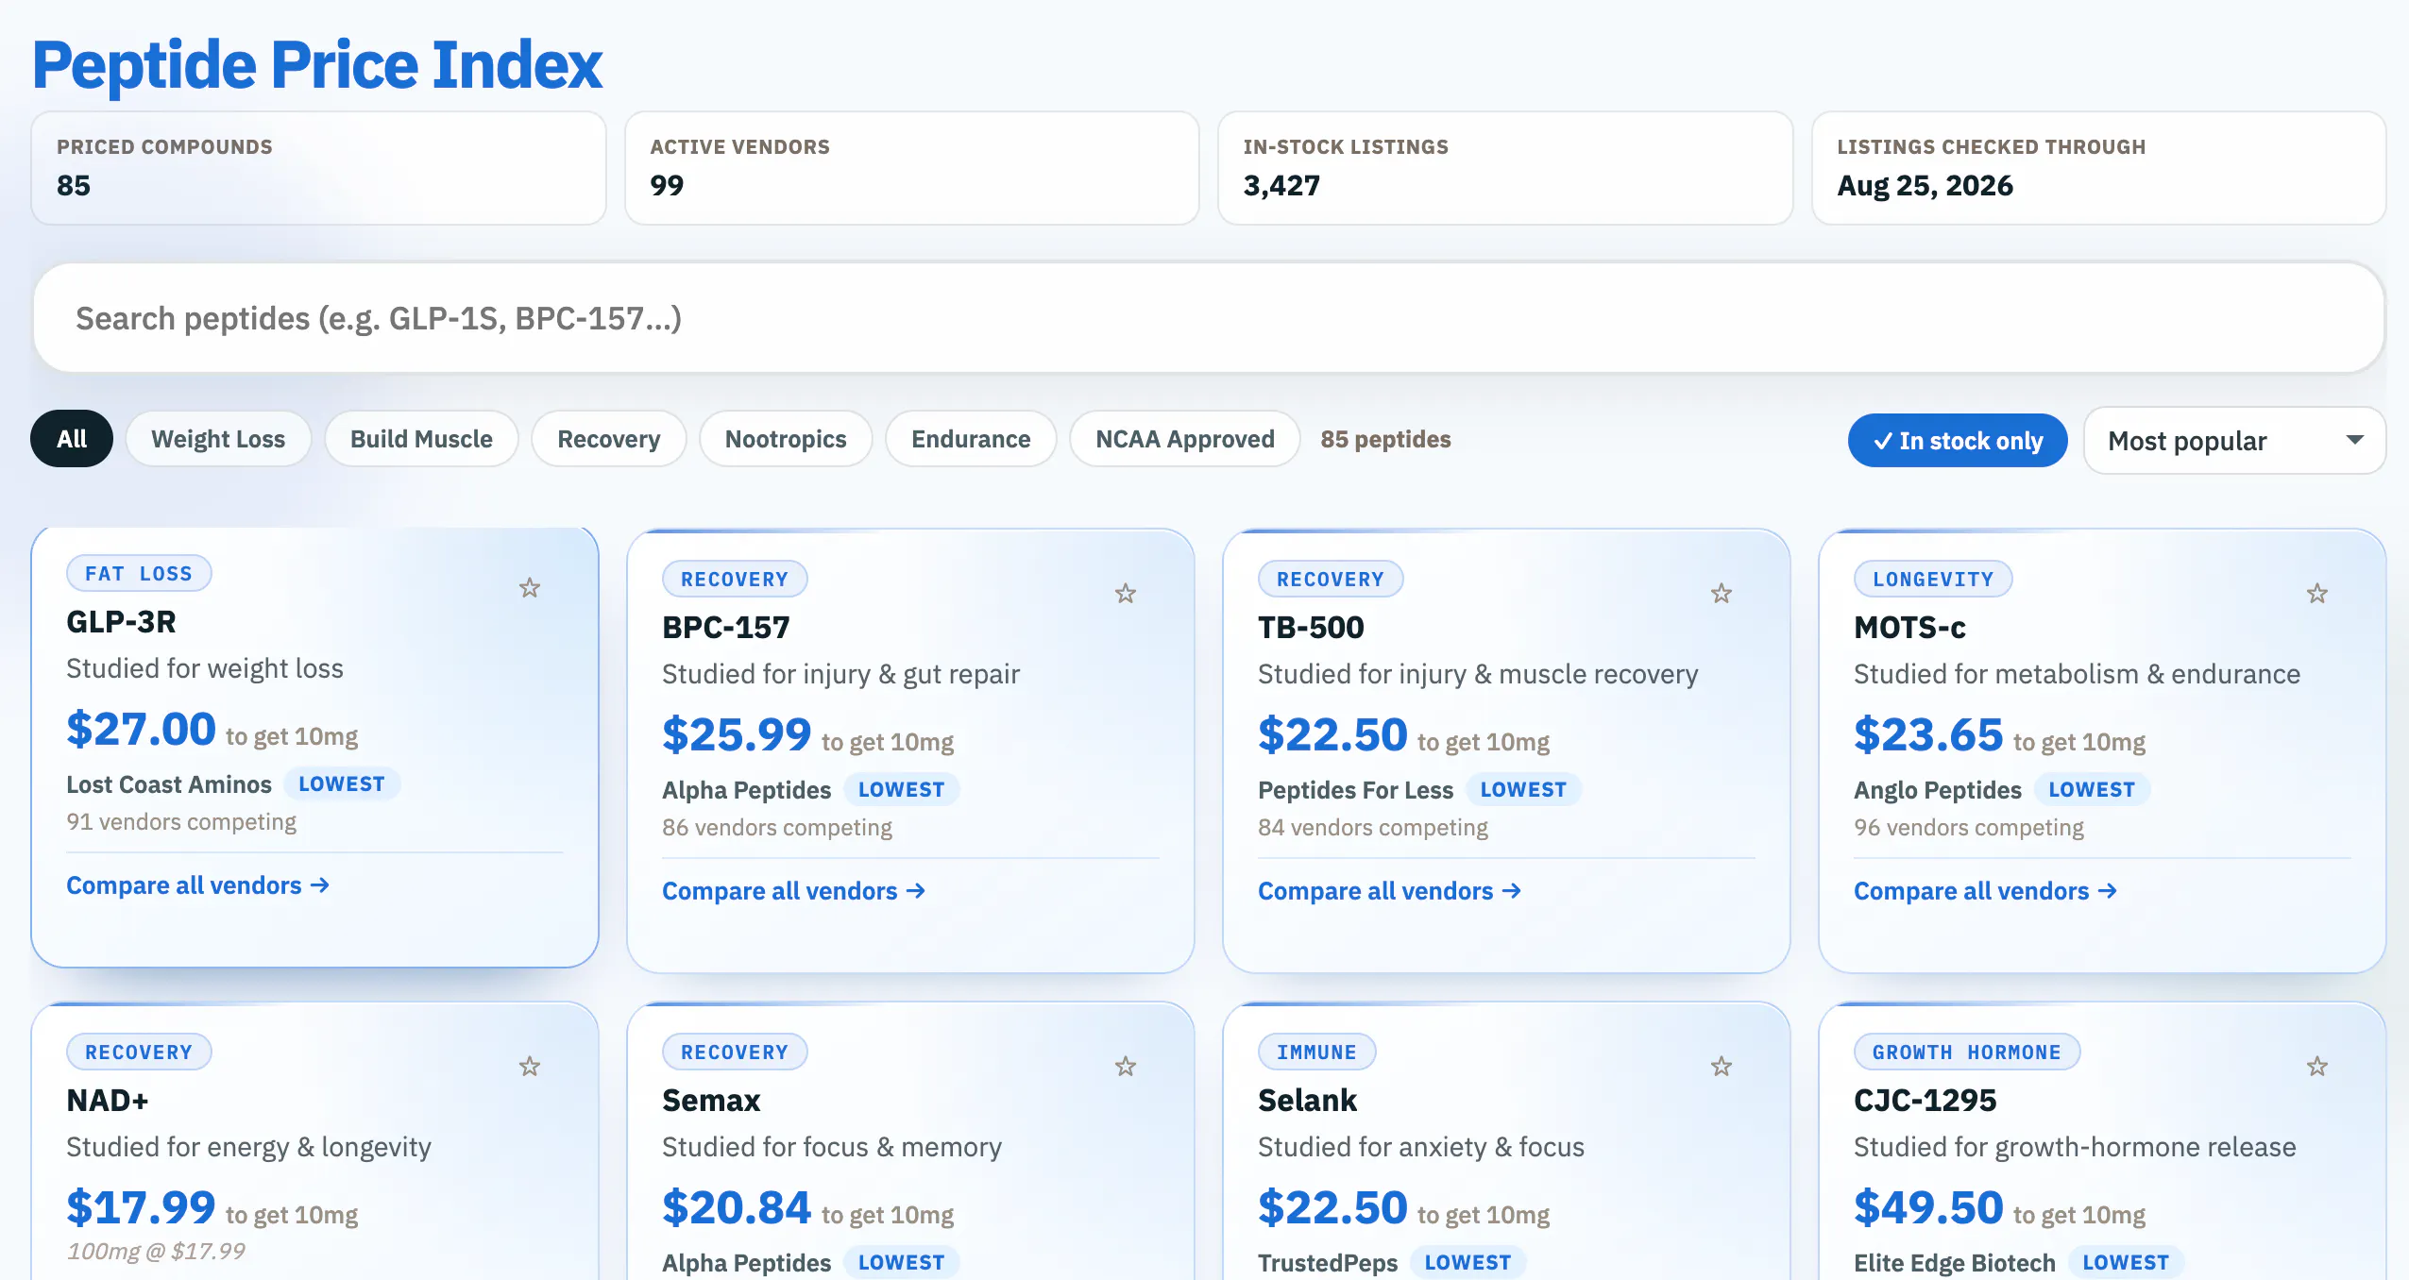Click the In-Stock Listings stat card
Image resolution: width=2409 pixels, height=1280 pixels.
[1505, 168]
